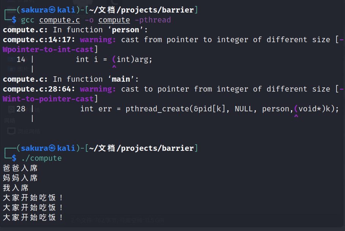Screen dimensions: 345x231
Task: Click the 妈妈入席 output line
Action: pyautogui.click(x=20, y=178)
